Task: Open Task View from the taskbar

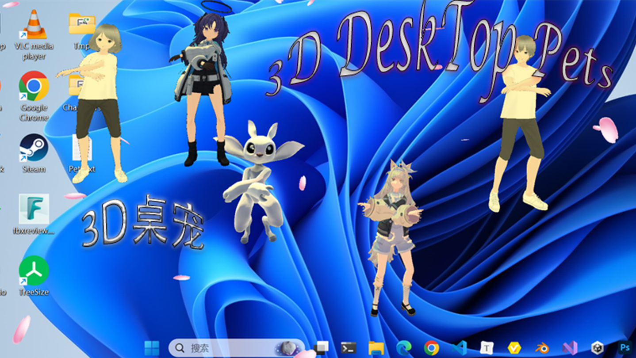Action: [x=321, y=348]
